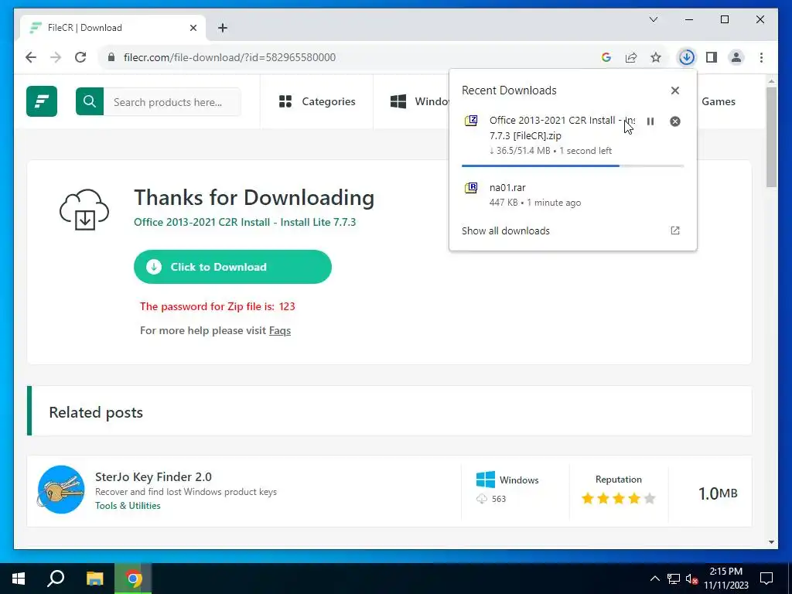
Task: Open Chrome tab search chevron
Action: click(654, 19)
